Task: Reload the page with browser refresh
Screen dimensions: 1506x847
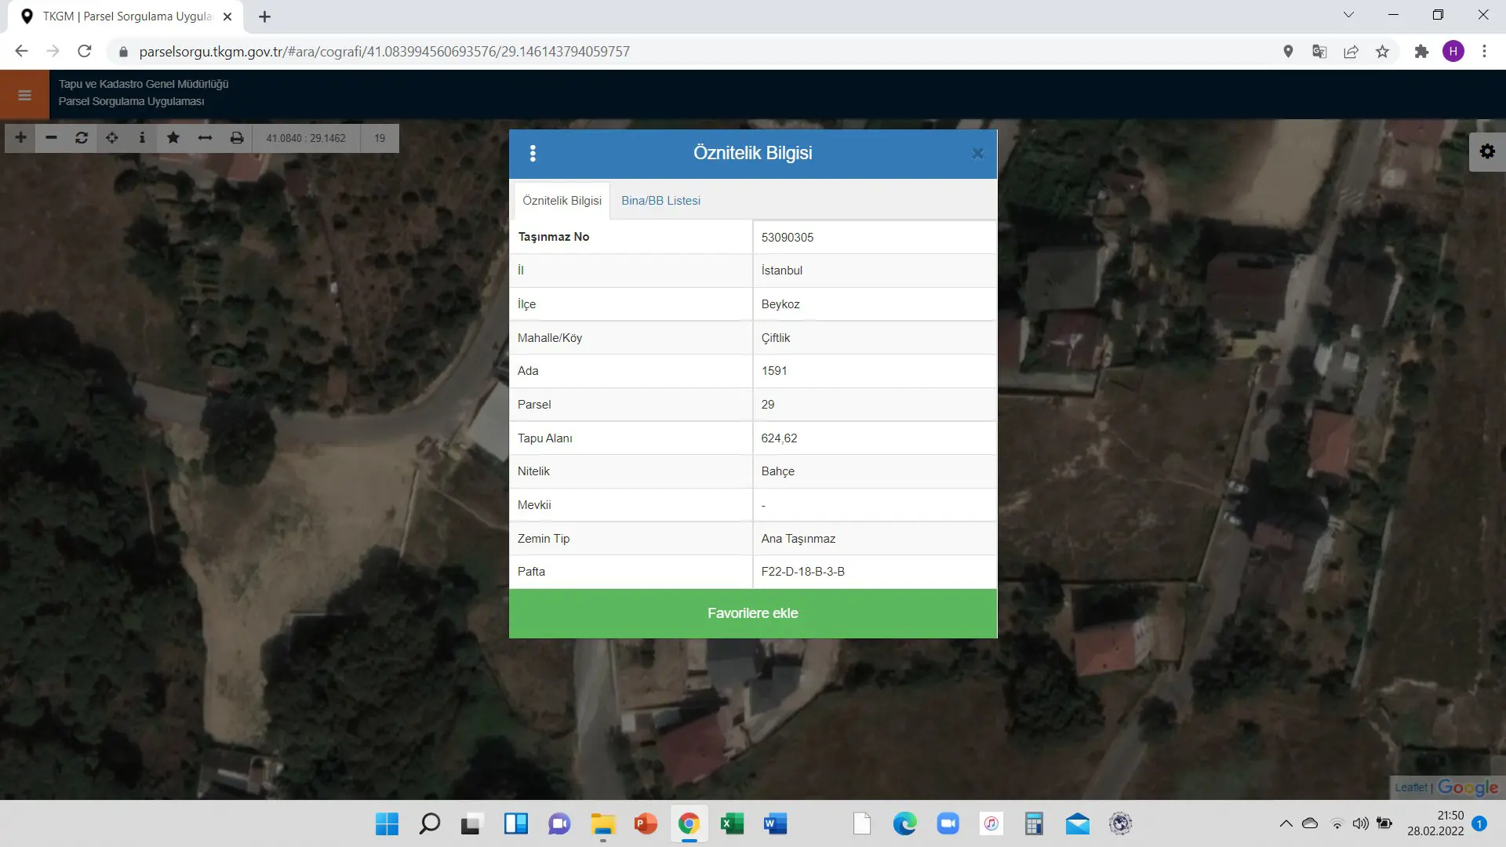Action: pyautogui.click(x=85, y=52)
